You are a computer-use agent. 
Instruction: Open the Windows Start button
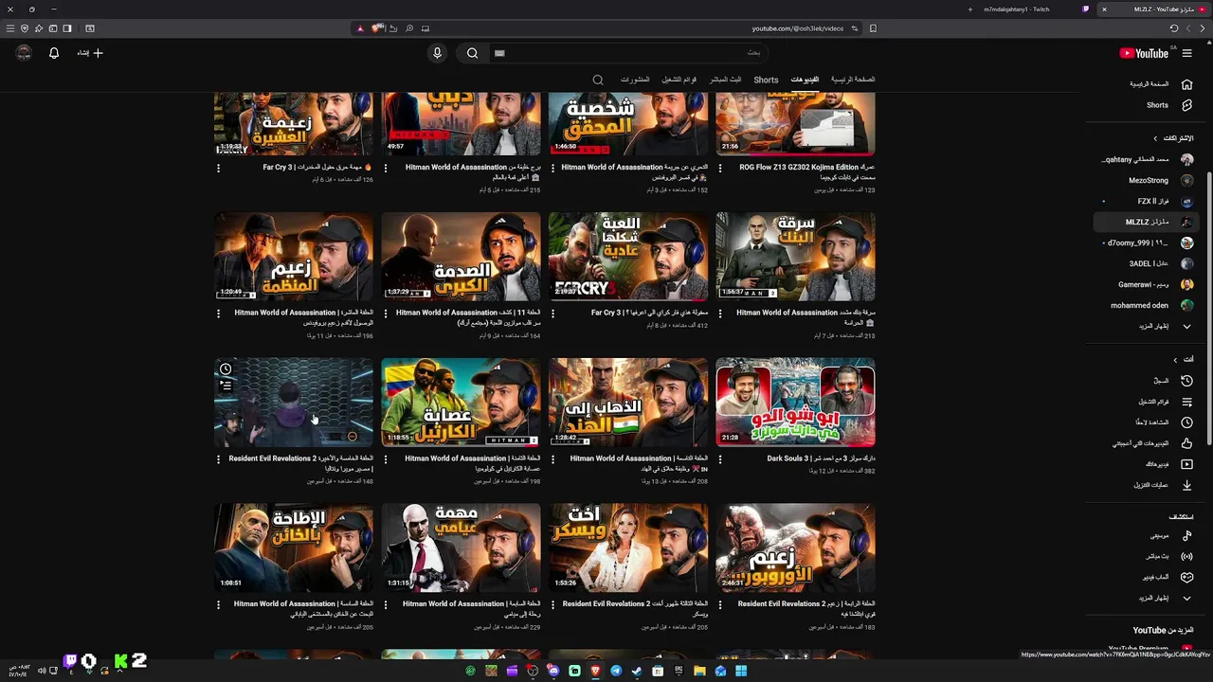coord(741,671)
